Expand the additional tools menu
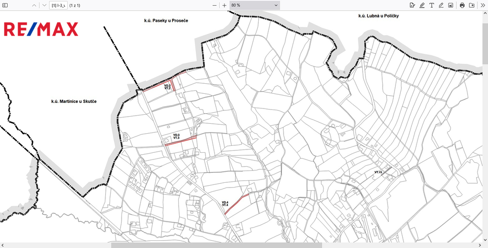 (x=482, y=5)
